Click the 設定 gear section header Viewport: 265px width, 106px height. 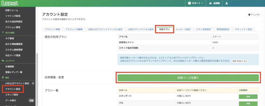(7, 77)
